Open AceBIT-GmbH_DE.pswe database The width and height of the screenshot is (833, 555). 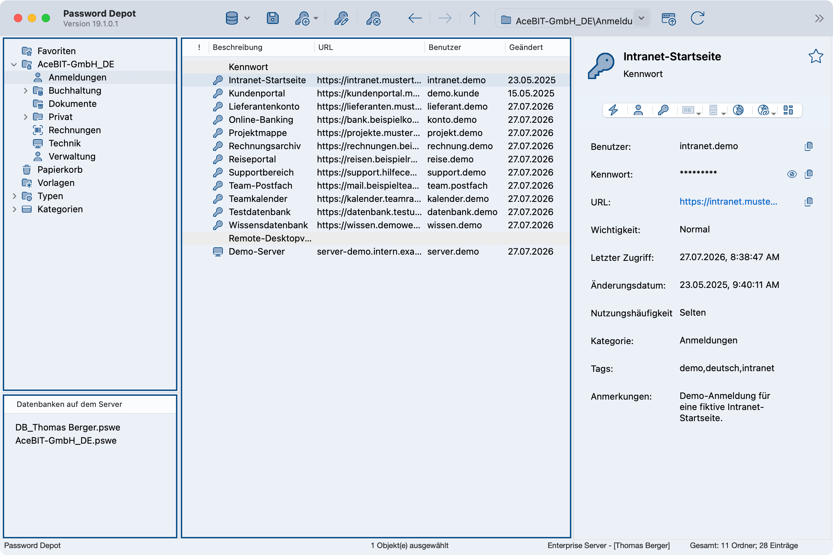tap(66, 441)
